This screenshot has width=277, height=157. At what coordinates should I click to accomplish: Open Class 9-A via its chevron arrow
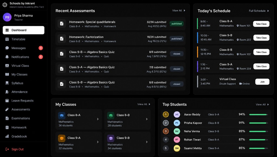tap(98, 142)
